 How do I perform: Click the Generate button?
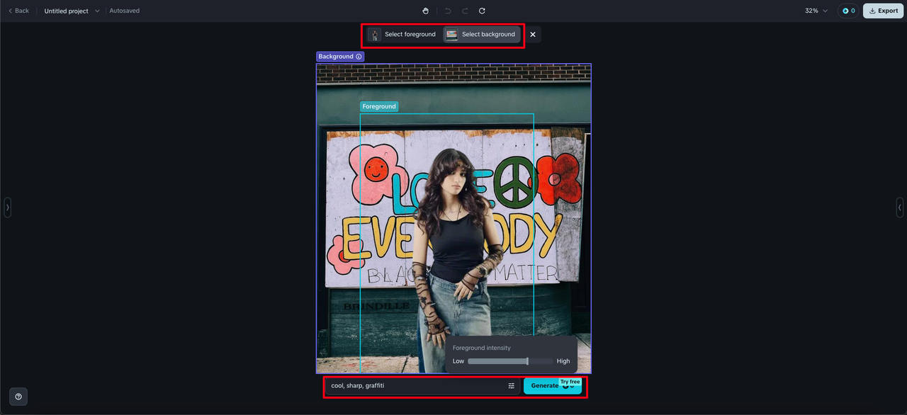[552, 386]
